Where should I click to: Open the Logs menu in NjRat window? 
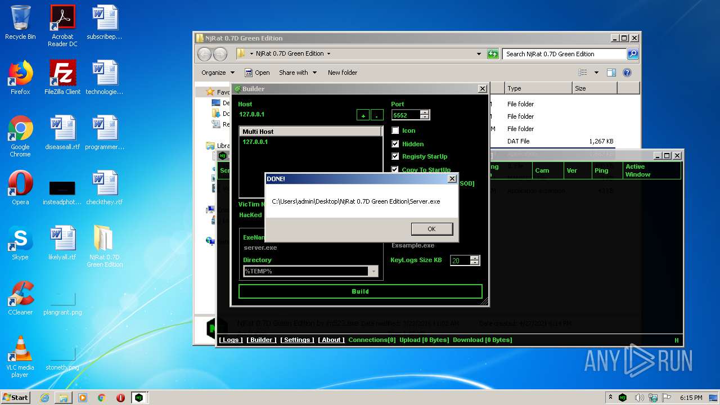pos(231,340)
